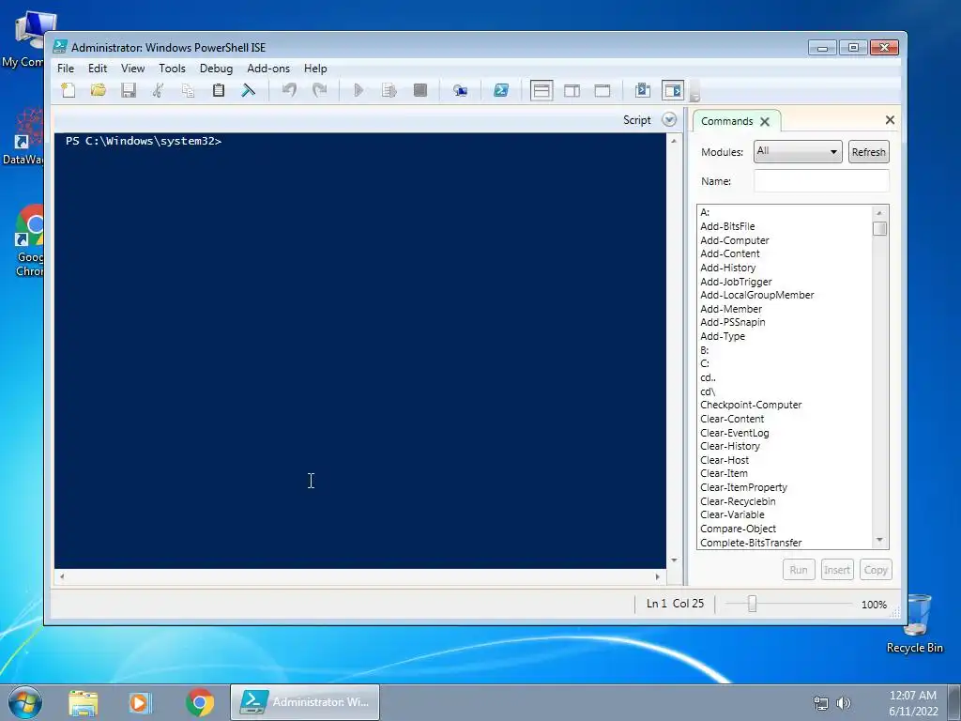961x721 pixels.
Task: Select Add-PSSnapin in the command list
Action: (x=732, y=323)
